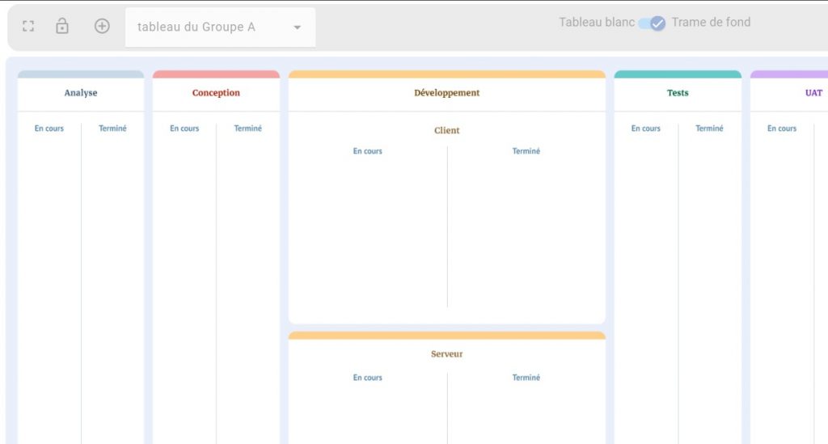Viewport: 828px width, 444px height.
Task: Click the Conception column header
Action: [x=216, y=93]
